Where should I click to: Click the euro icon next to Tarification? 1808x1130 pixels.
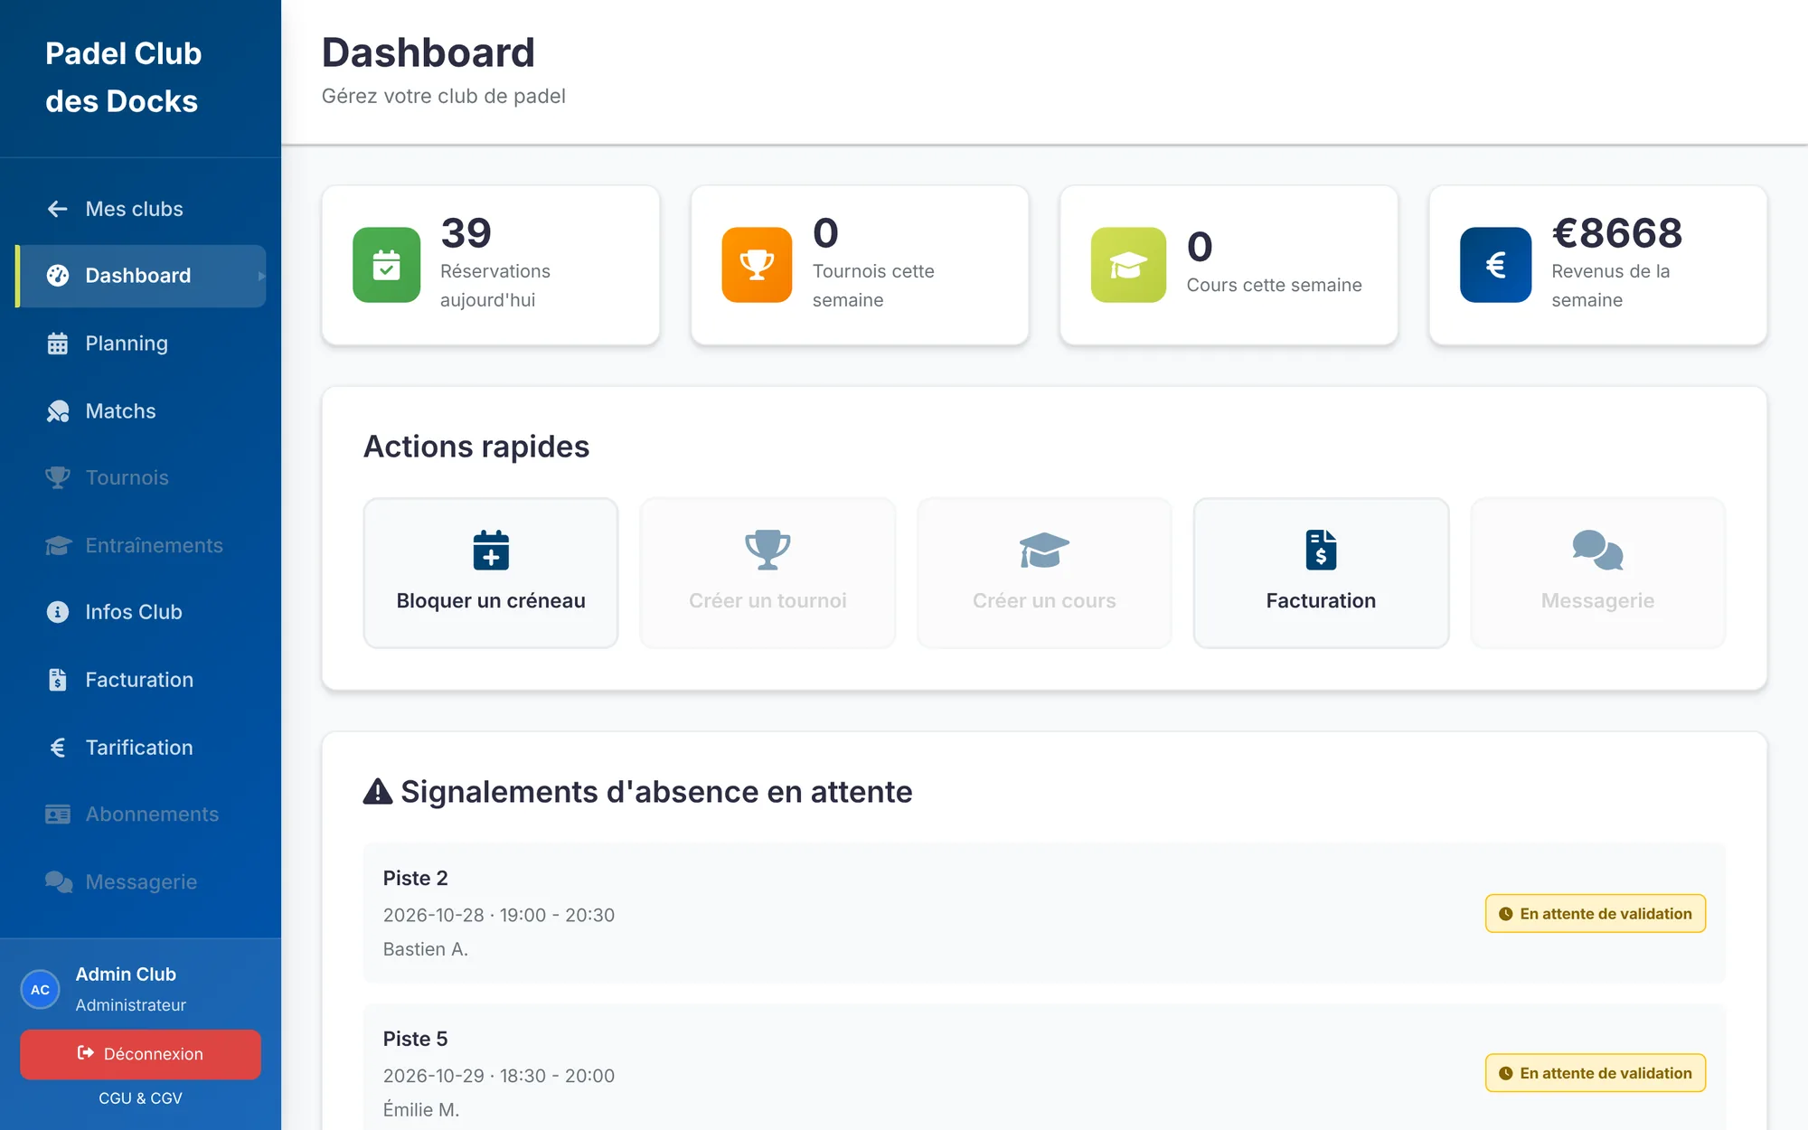click(58, 748)
